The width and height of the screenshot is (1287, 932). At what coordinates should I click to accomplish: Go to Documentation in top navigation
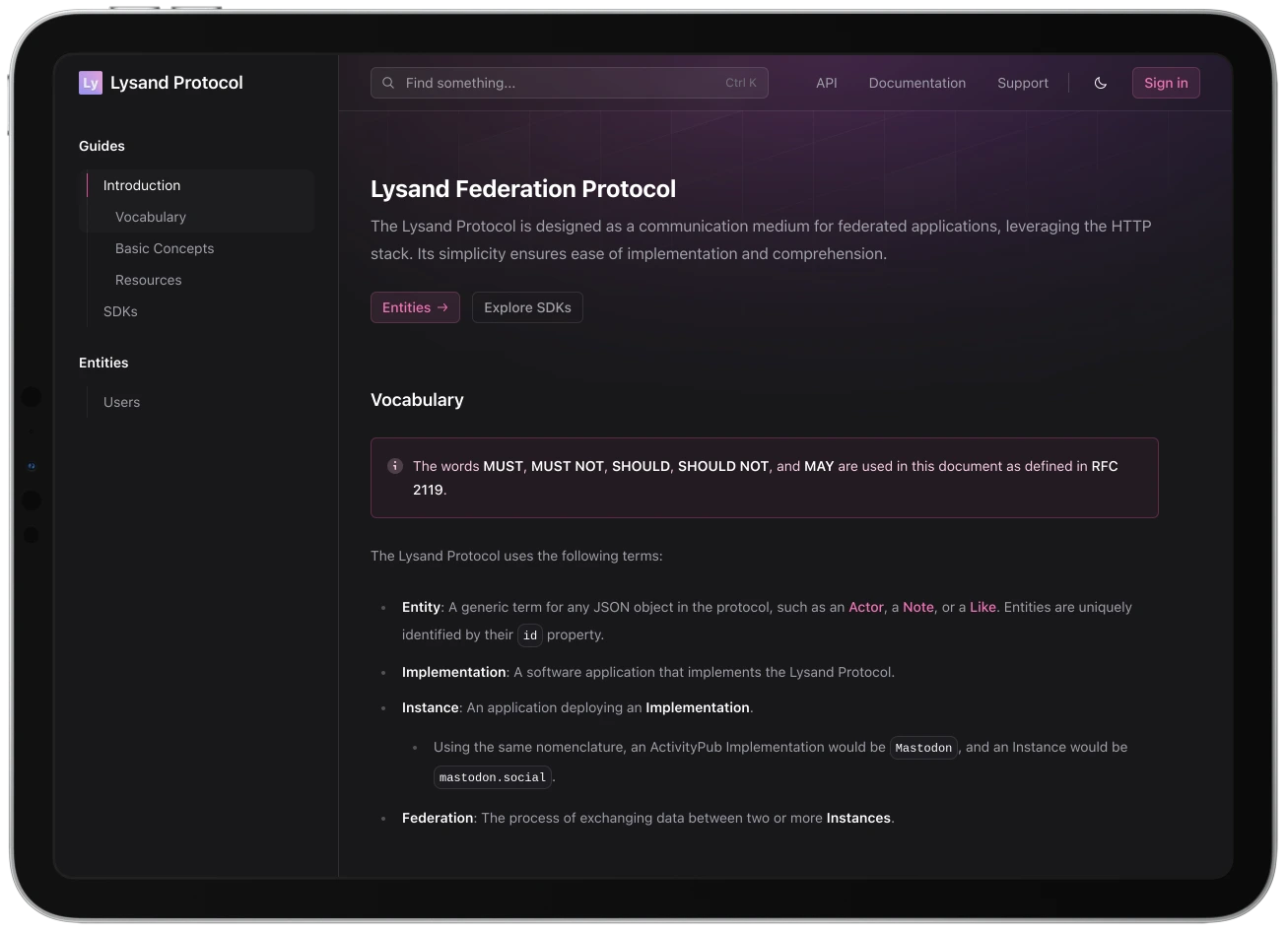(916, 83)
